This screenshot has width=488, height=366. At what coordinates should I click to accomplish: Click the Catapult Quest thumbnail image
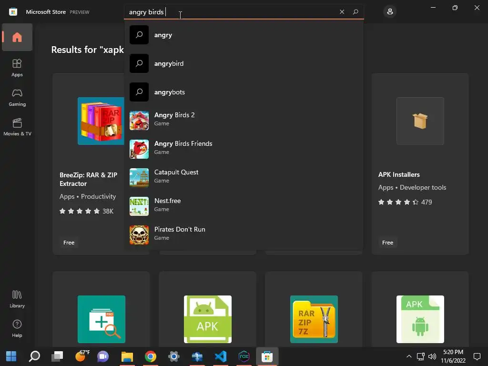coord(139,178)
